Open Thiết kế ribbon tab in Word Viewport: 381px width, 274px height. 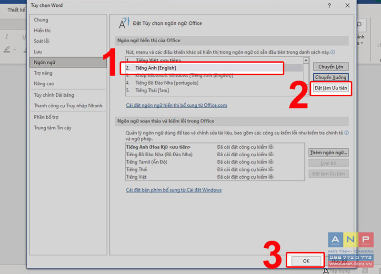tap(16, 10)
